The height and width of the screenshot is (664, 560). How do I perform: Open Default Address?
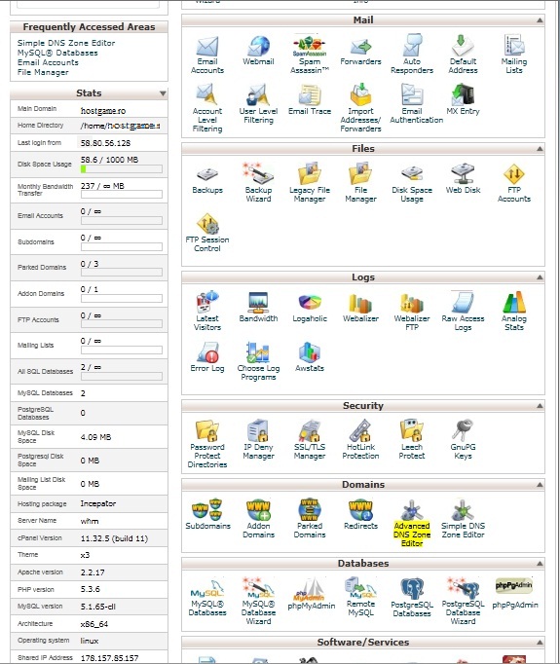pos(463,55)
